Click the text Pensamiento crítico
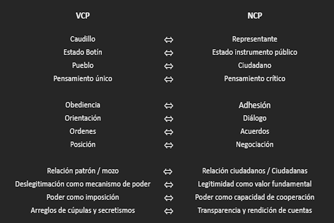Image resolution: width=334 pixels, height=223 pixels. click(255, 79)
